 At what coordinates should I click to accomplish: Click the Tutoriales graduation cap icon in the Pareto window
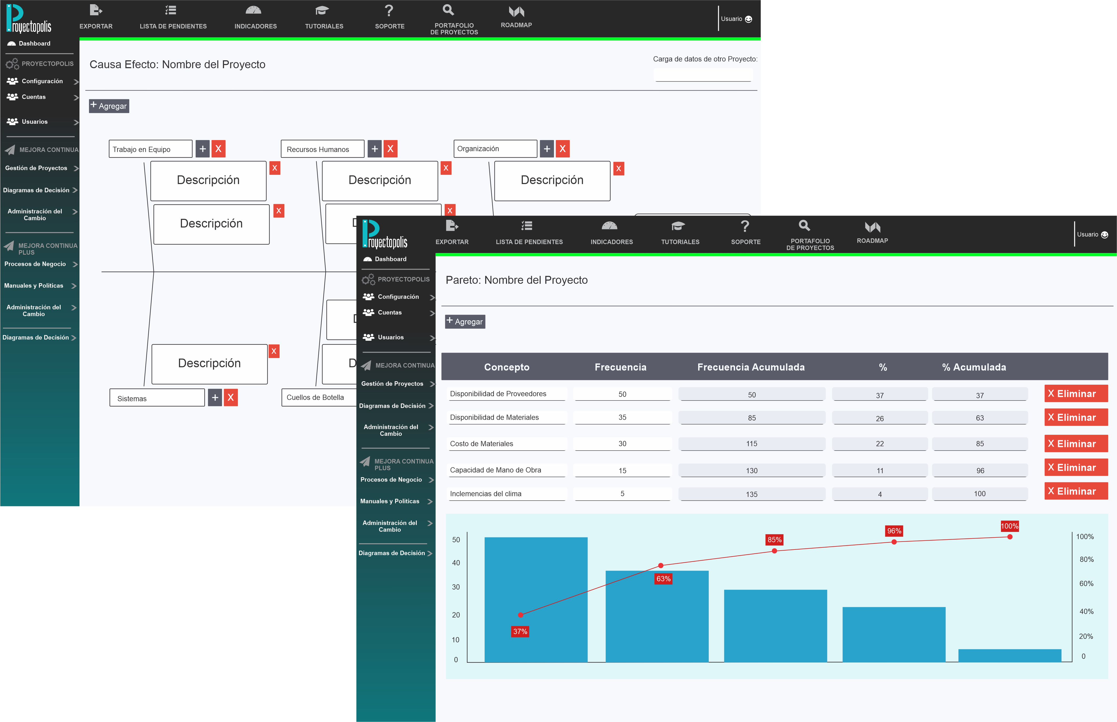click(x=678, y=226)
